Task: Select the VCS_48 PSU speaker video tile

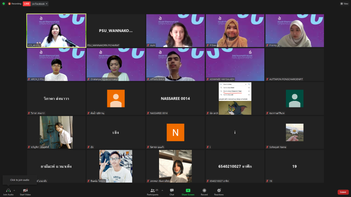Action: pos(56,30)
